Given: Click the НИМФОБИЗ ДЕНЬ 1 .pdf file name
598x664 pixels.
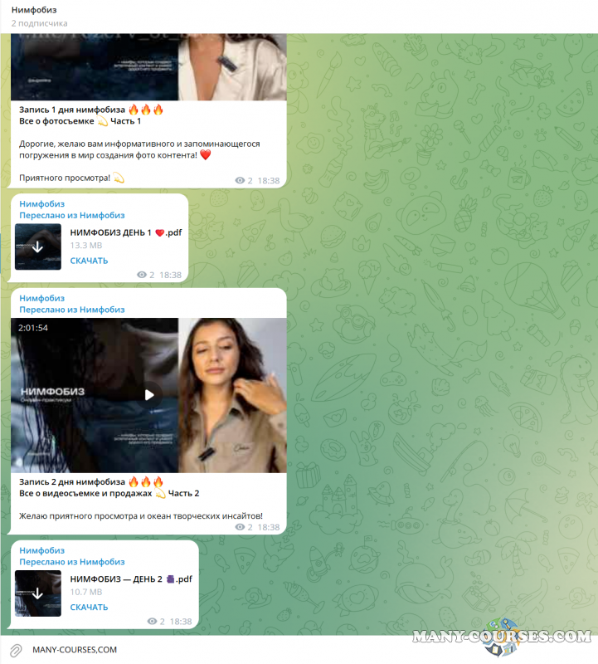Looking at the screenshot, I should point(125,232).
